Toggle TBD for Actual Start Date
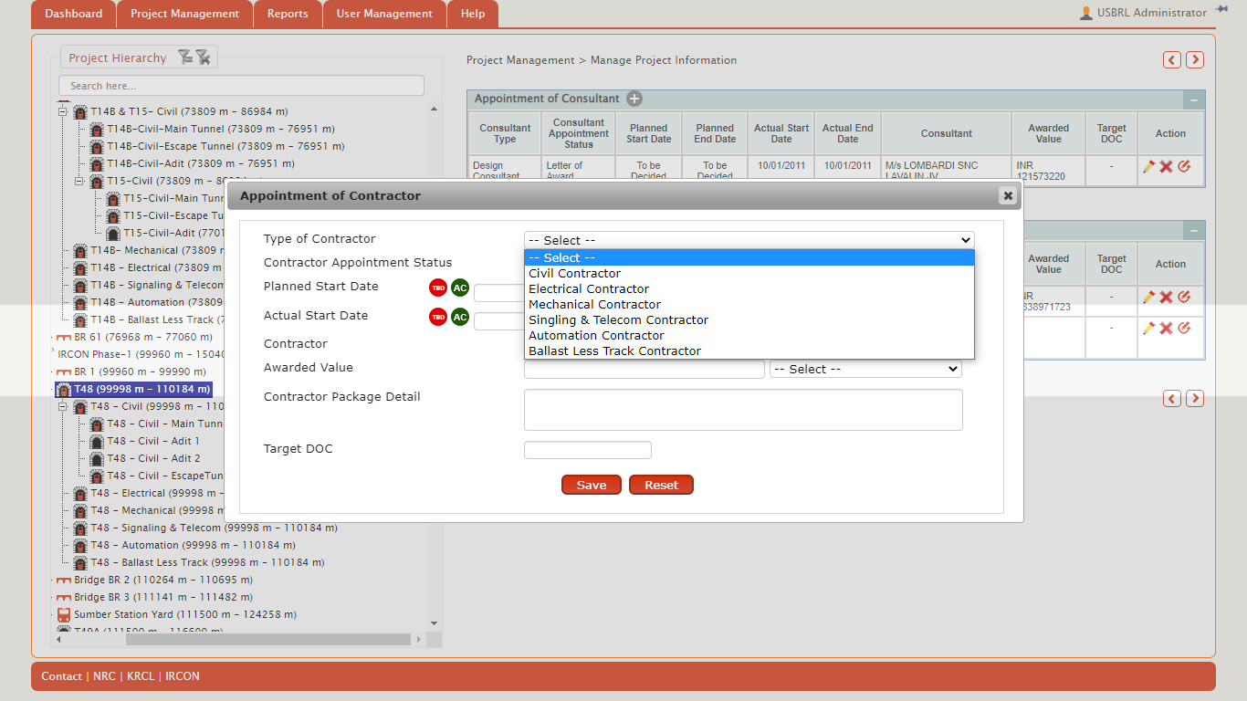1247x701 pixels. coord(438,317)
